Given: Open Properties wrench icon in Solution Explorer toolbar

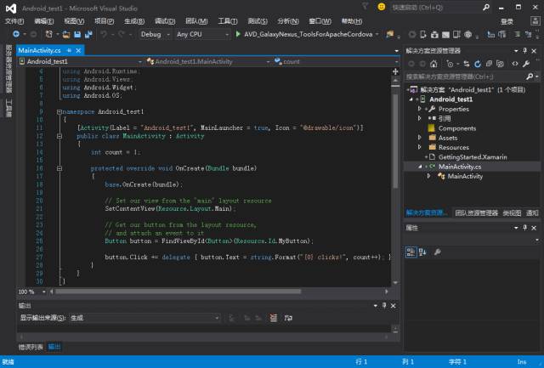Looking at the screenshot, I should pyautogui.click(x=526, y=64).
